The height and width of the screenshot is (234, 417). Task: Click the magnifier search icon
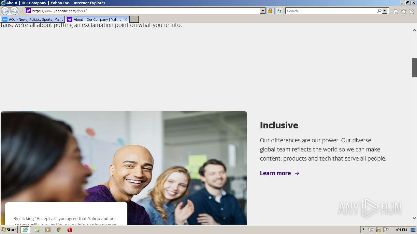point(379,11)
